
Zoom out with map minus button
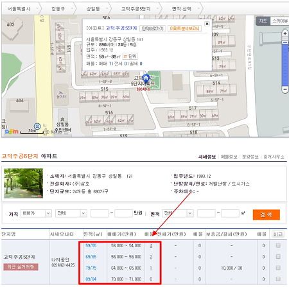click(x=285, y=89)
